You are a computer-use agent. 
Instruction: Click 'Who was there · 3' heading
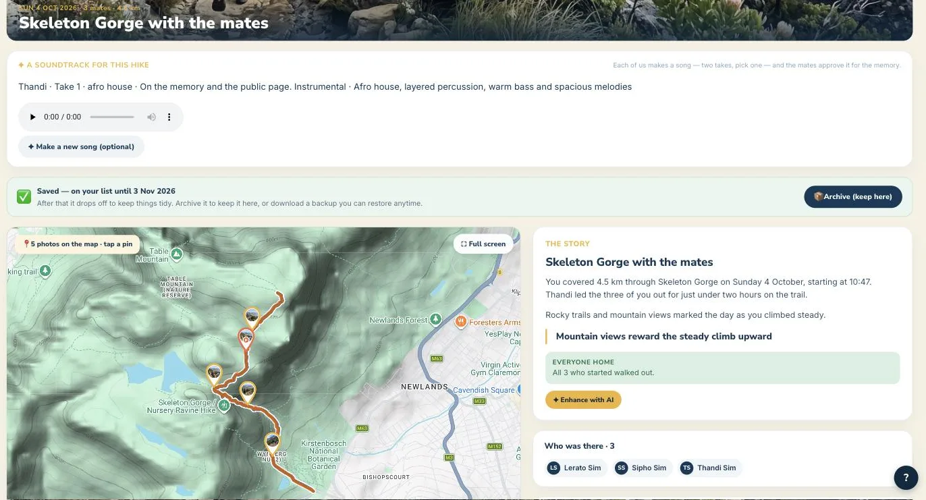(579, 445)
